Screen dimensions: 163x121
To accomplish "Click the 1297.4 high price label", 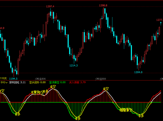I will click(50, 6).
